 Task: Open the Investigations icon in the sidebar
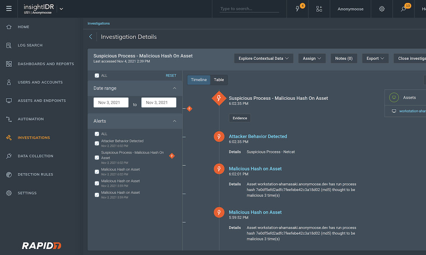(8, 137)
